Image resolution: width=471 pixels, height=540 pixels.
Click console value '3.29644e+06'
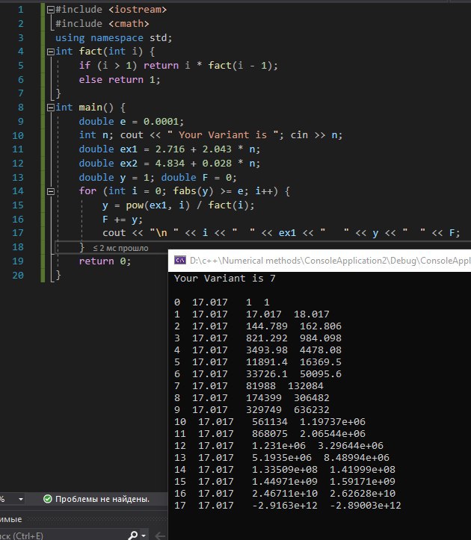351,446
